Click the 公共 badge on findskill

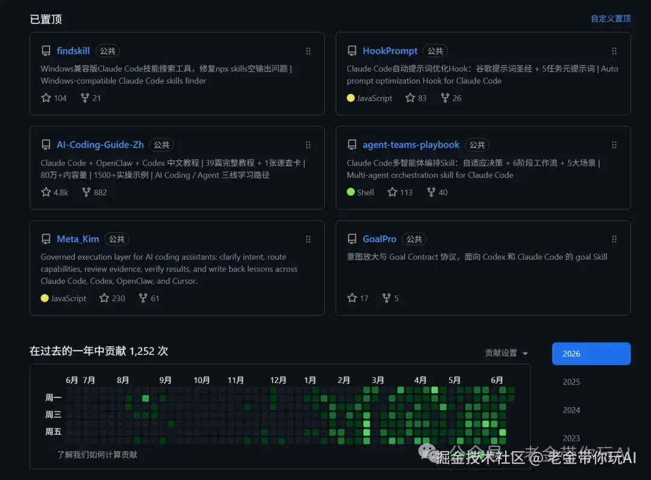(x=107, y=51)
